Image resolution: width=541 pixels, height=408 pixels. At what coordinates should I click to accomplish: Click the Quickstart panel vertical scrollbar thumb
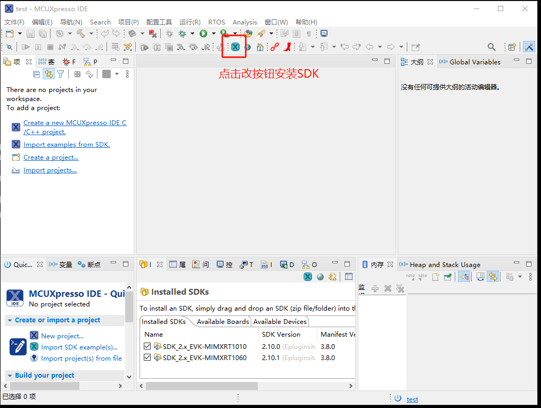pyautogui.click(x=129, y=306)
